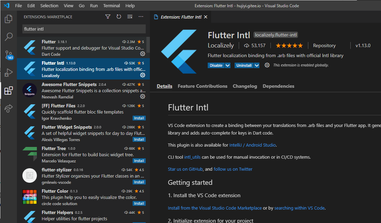Open manage gear for Flutter Intl list item
The width and height of the screenshot is (381, 223).
click(143, 75)
